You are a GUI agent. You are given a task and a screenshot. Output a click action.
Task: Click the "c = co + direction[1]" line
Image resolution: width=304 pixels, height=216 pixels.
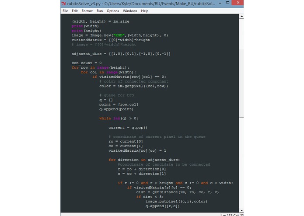[142, 174]
